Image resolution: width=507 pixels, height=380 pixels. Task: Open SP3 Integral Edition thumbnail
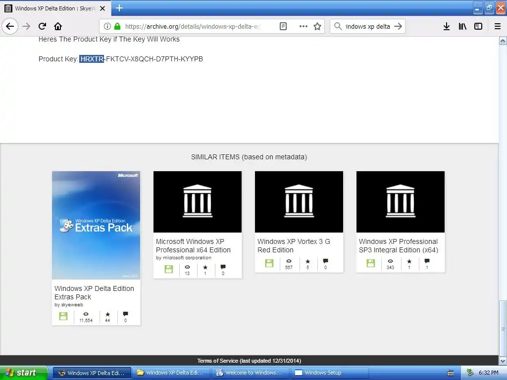(x=401, y=202)
